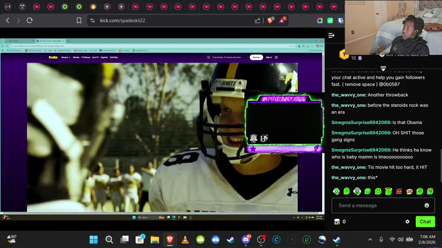Open the Movies menu on Tubi
Image resolution: width=442 pixels, height=248 pixels.
(76, 57)
